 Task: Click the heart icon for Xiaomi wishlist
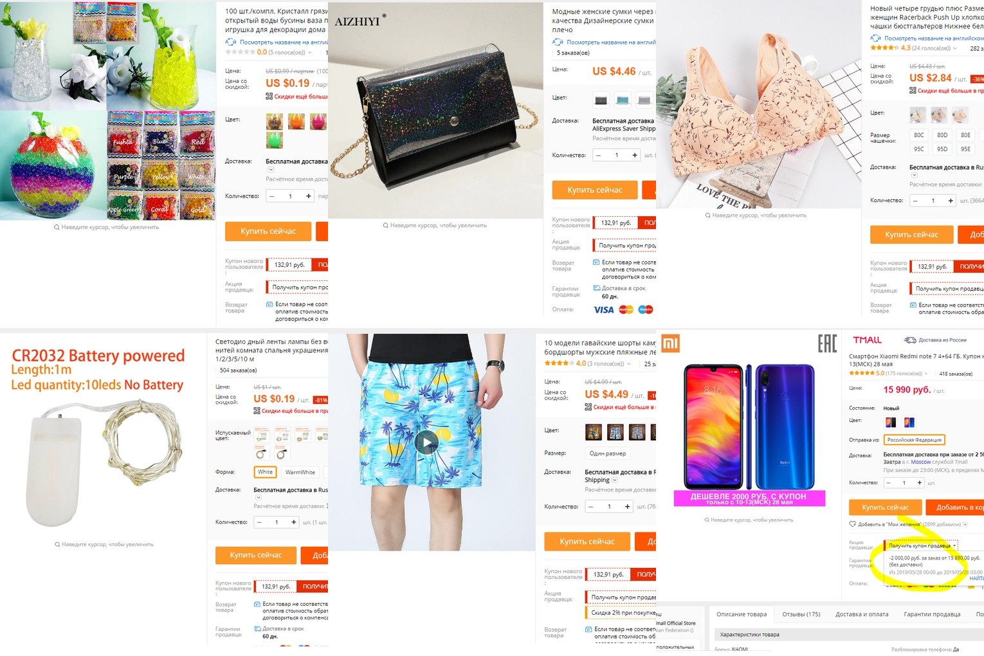[852, 524]
